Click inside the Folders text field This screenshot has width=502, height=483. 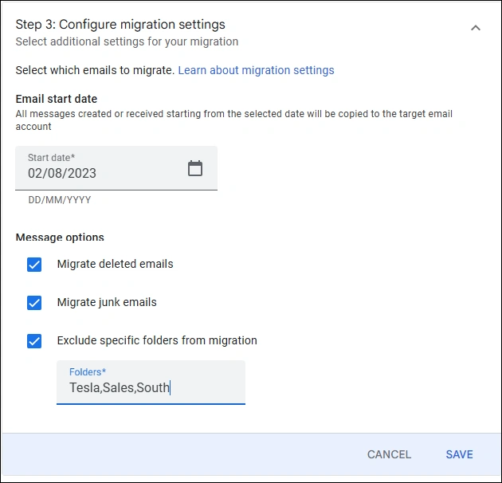pos(151,383)
